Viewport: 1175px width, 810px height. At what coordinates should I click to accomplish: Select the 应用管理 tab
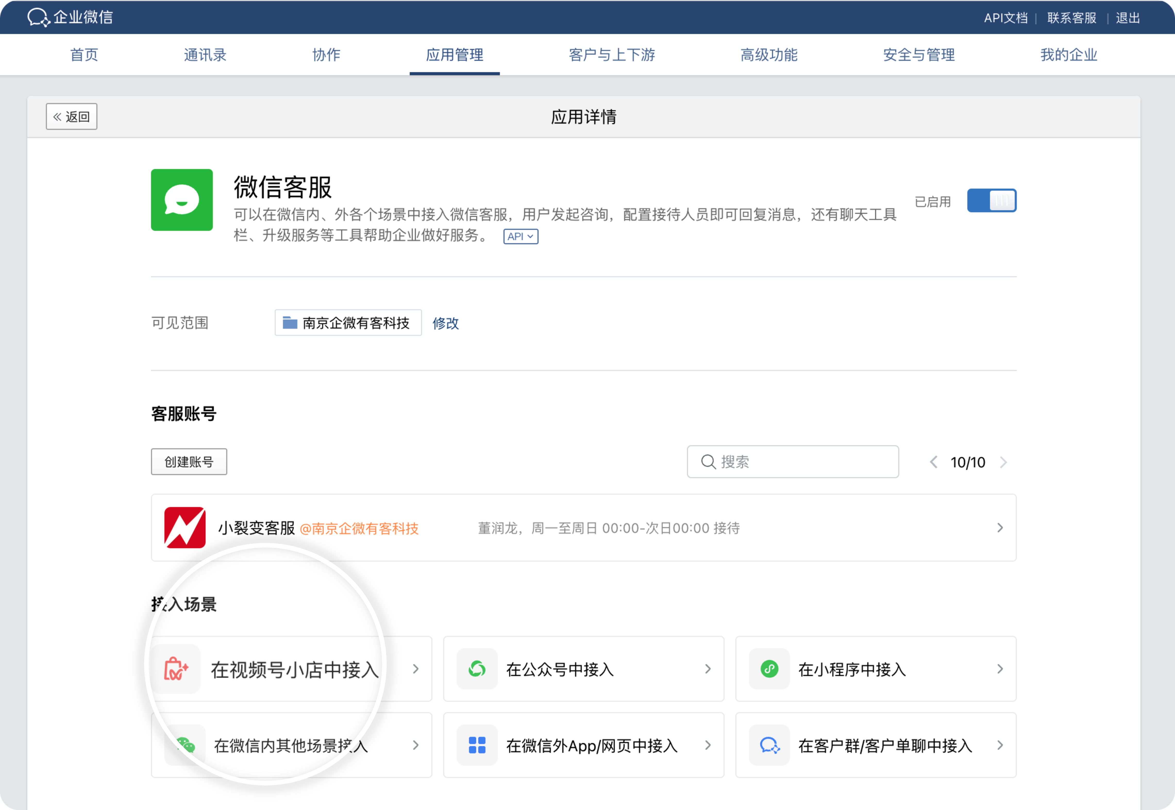pyautogui.click(x=454, y=55)
